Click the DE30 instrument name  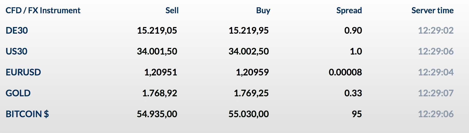pos(17,31)
